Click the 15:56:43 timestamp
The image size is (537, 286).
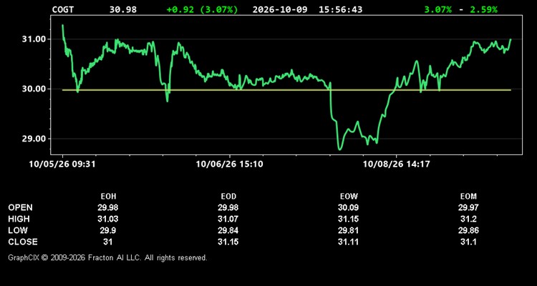click(340, 9)
